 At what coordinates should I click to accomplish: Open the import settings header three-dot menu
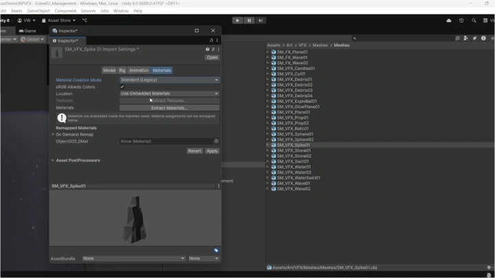tap(218, 49)
